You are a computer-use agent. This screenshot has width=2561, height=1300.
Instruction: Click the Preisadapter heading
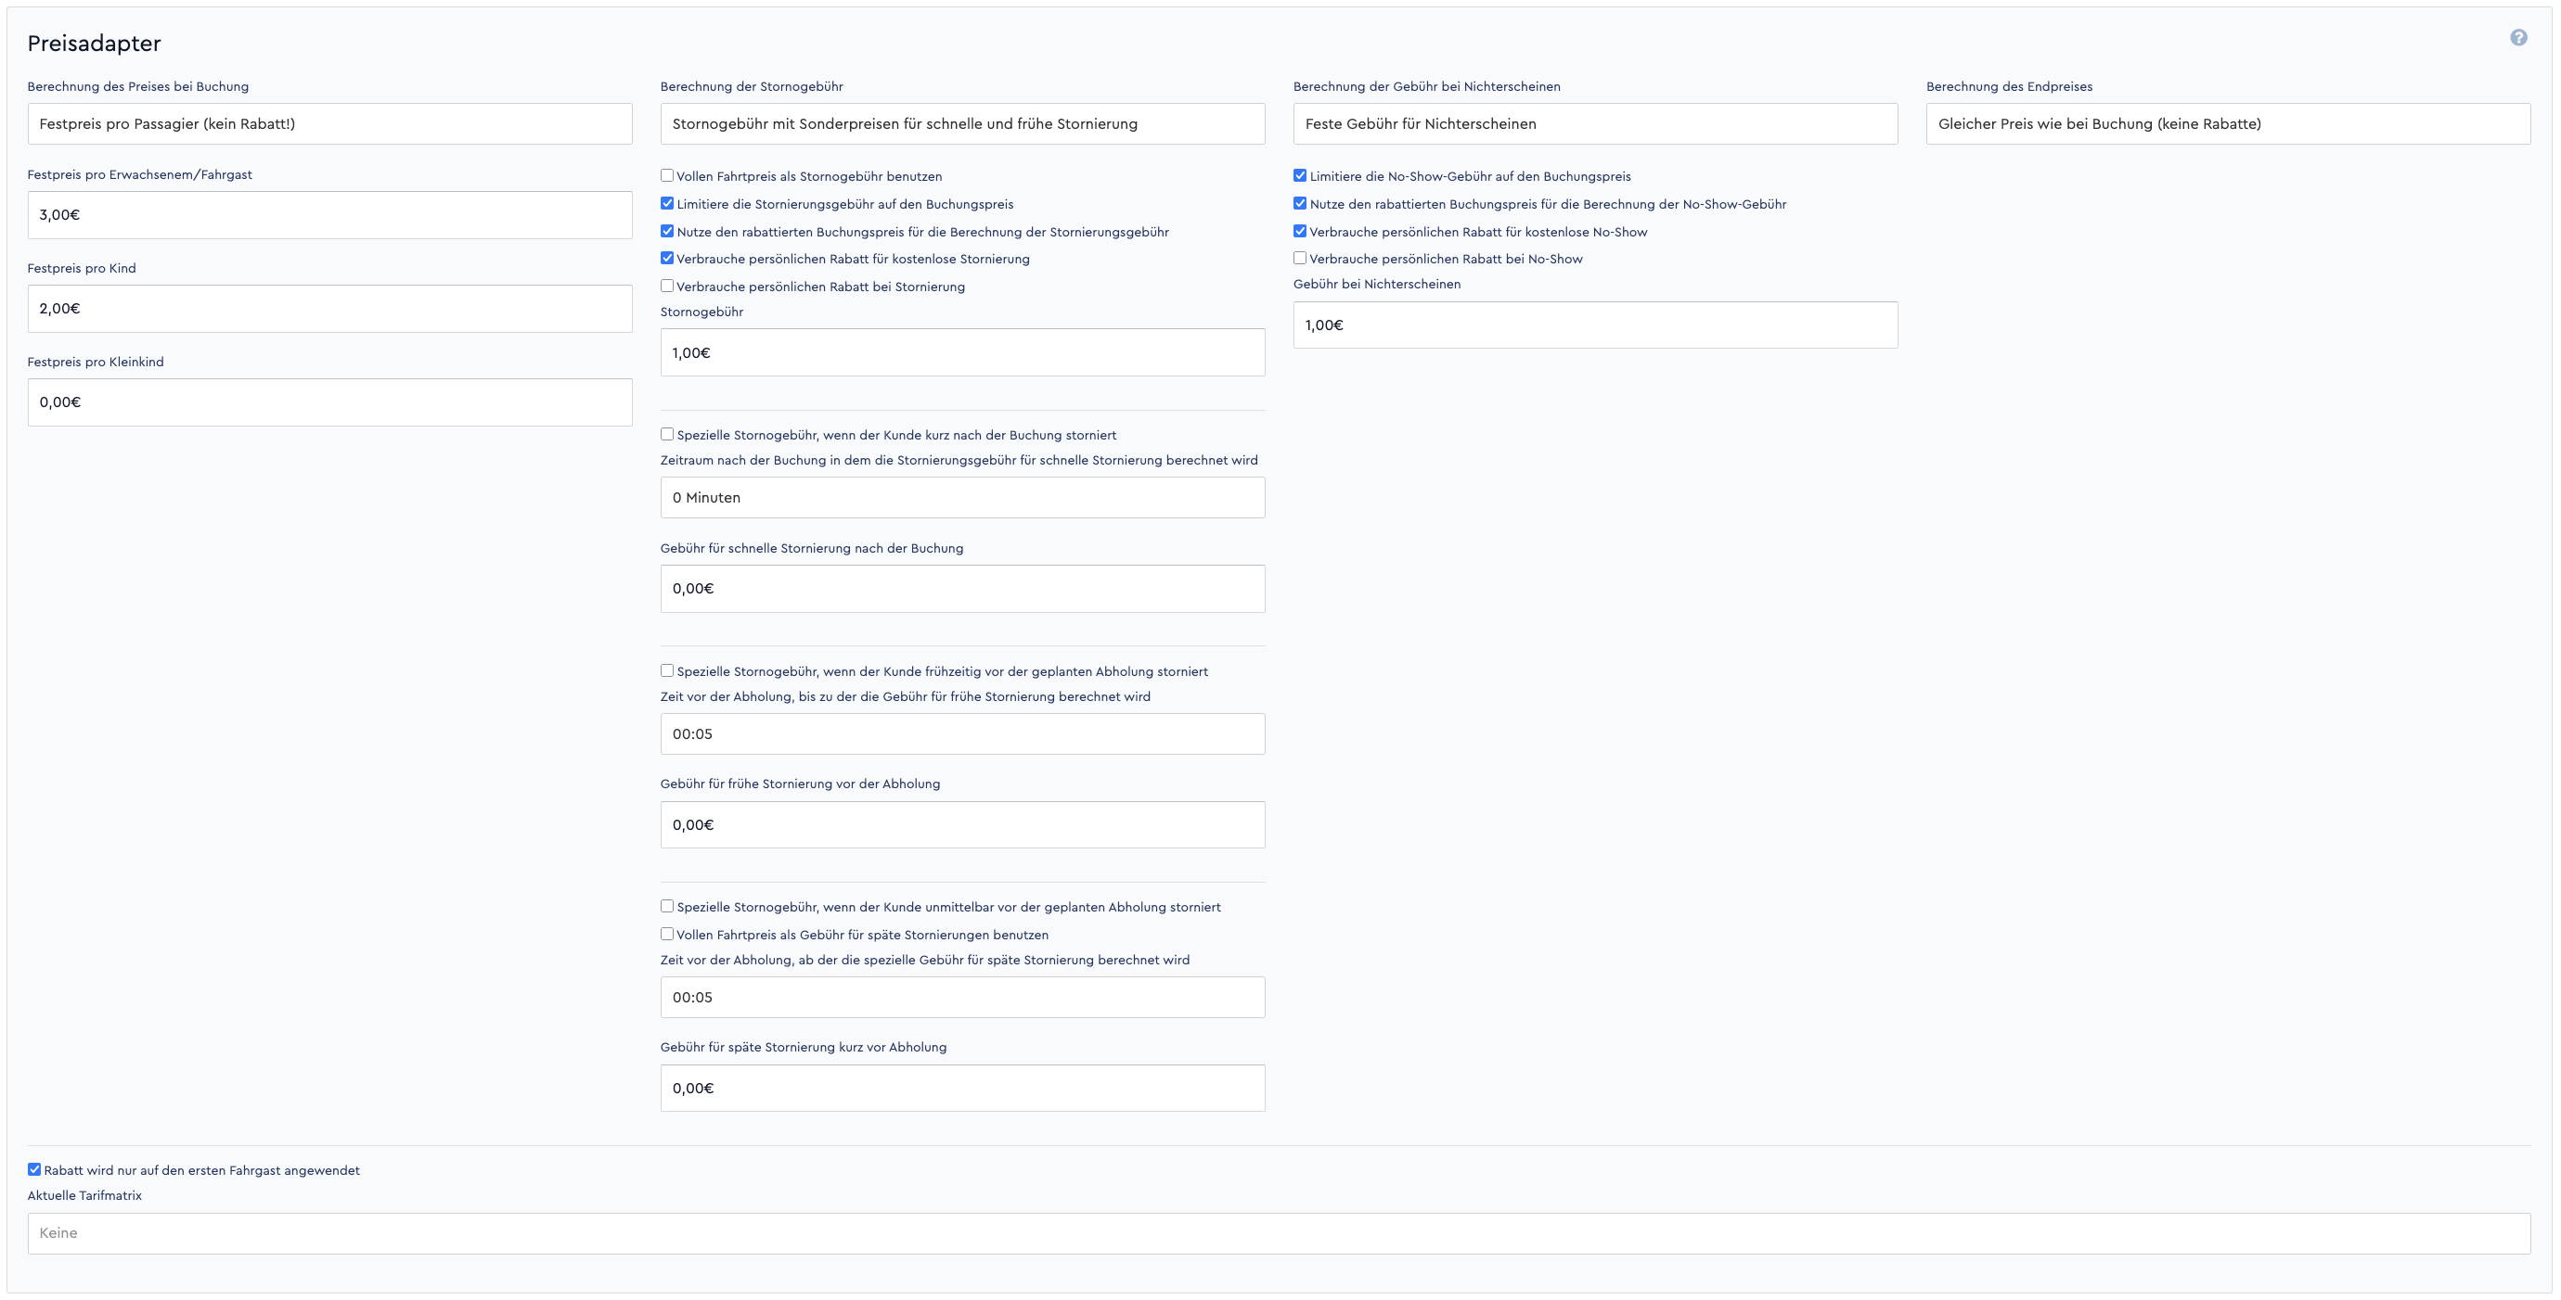[x=95, y=44]
